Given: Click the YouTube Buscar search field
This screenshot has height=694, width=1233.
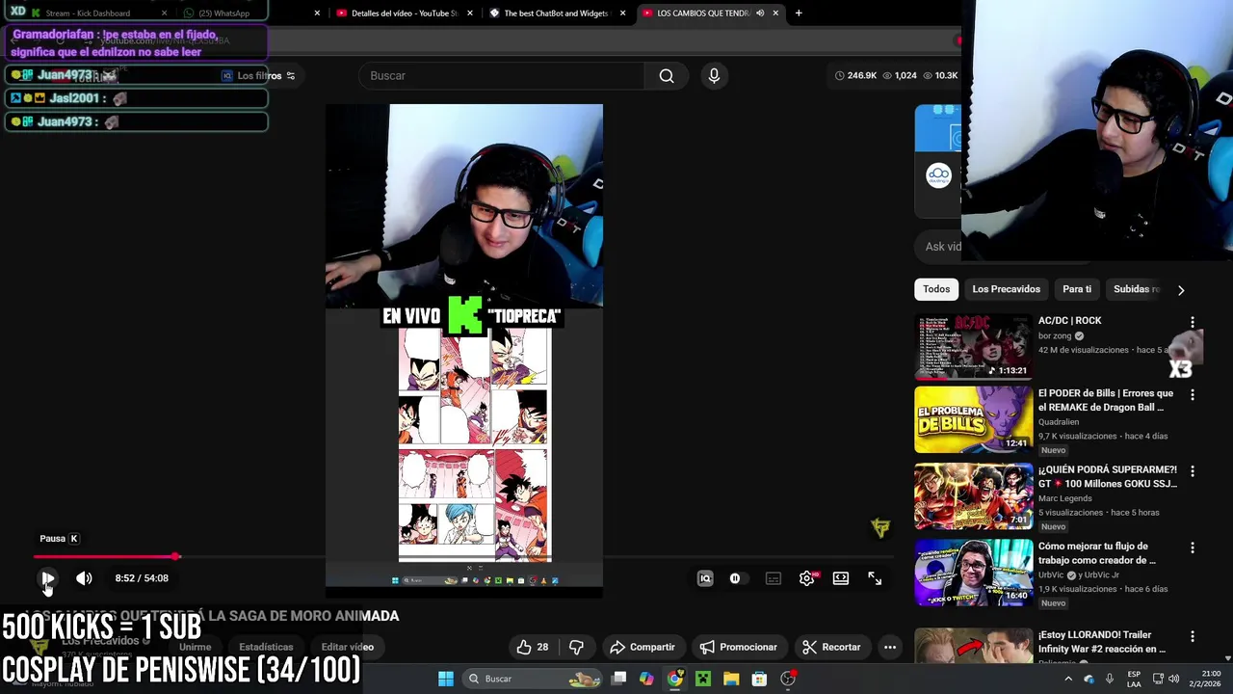Looking at the screenshot, I should pyautogui.click(x=501, y=75).
